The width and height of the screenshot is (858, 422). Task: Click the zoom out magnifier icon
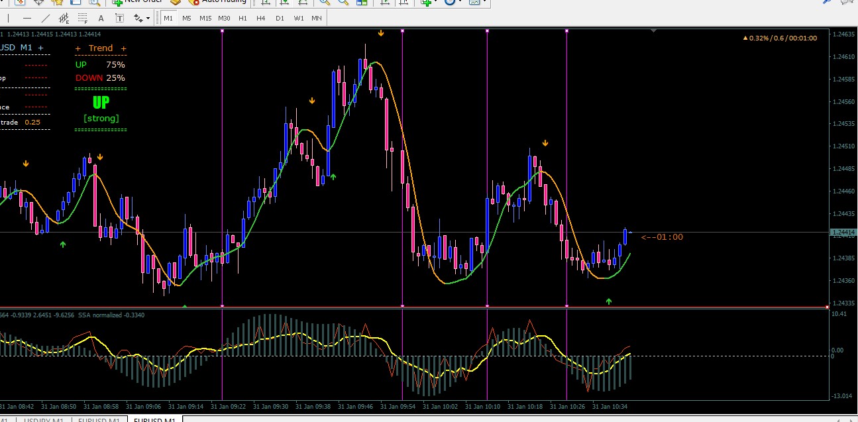pyautogui.click(x=344, y=1)
